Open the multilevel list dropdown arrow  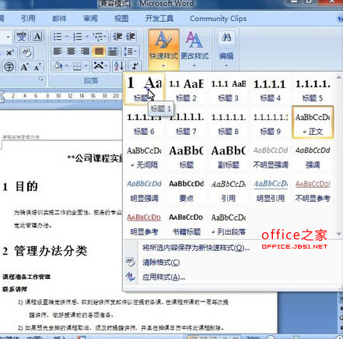tap(106, 37)
